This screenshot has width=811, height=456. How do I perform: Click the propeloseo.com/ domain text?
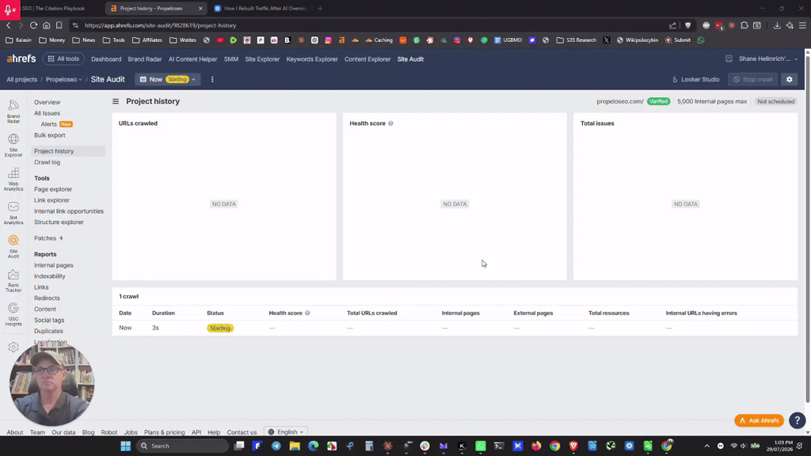pos(619,101)
